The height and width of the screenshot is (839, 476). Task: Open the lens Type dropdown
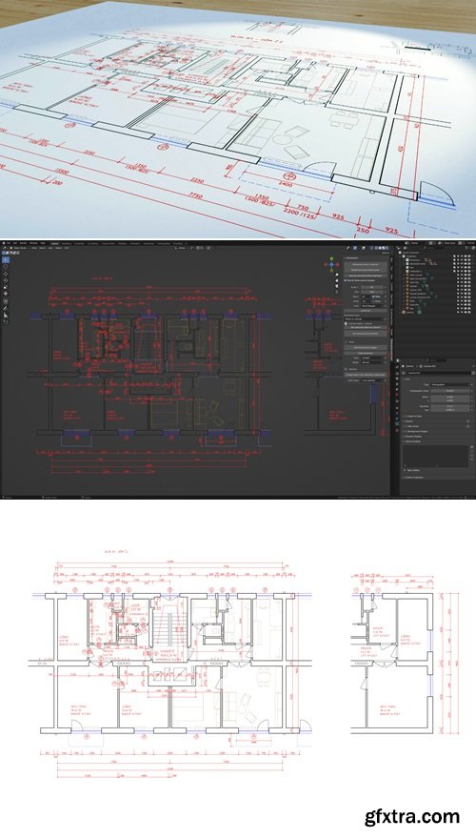click(x=450, y=385)
